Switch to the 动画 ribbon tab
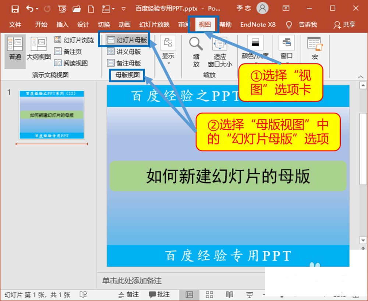Screen dimensions: 368x301 click(x=125, y=24)
